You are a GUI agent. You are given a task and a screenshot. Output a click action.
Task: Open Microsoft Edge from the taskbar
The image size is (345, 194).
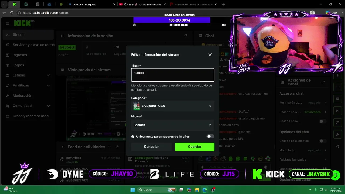205,190
